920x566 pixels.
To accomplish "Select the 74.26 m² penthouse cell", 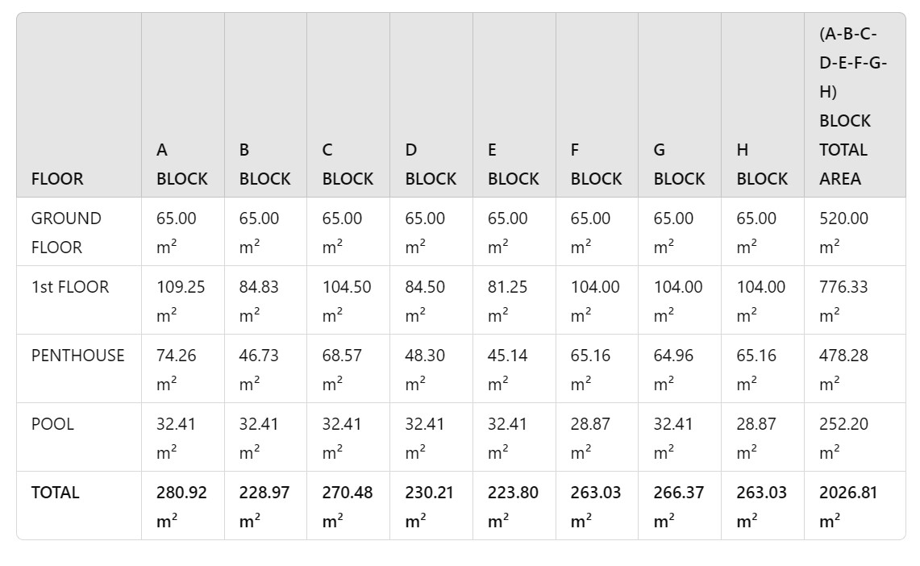I will (x=177, y=368).
